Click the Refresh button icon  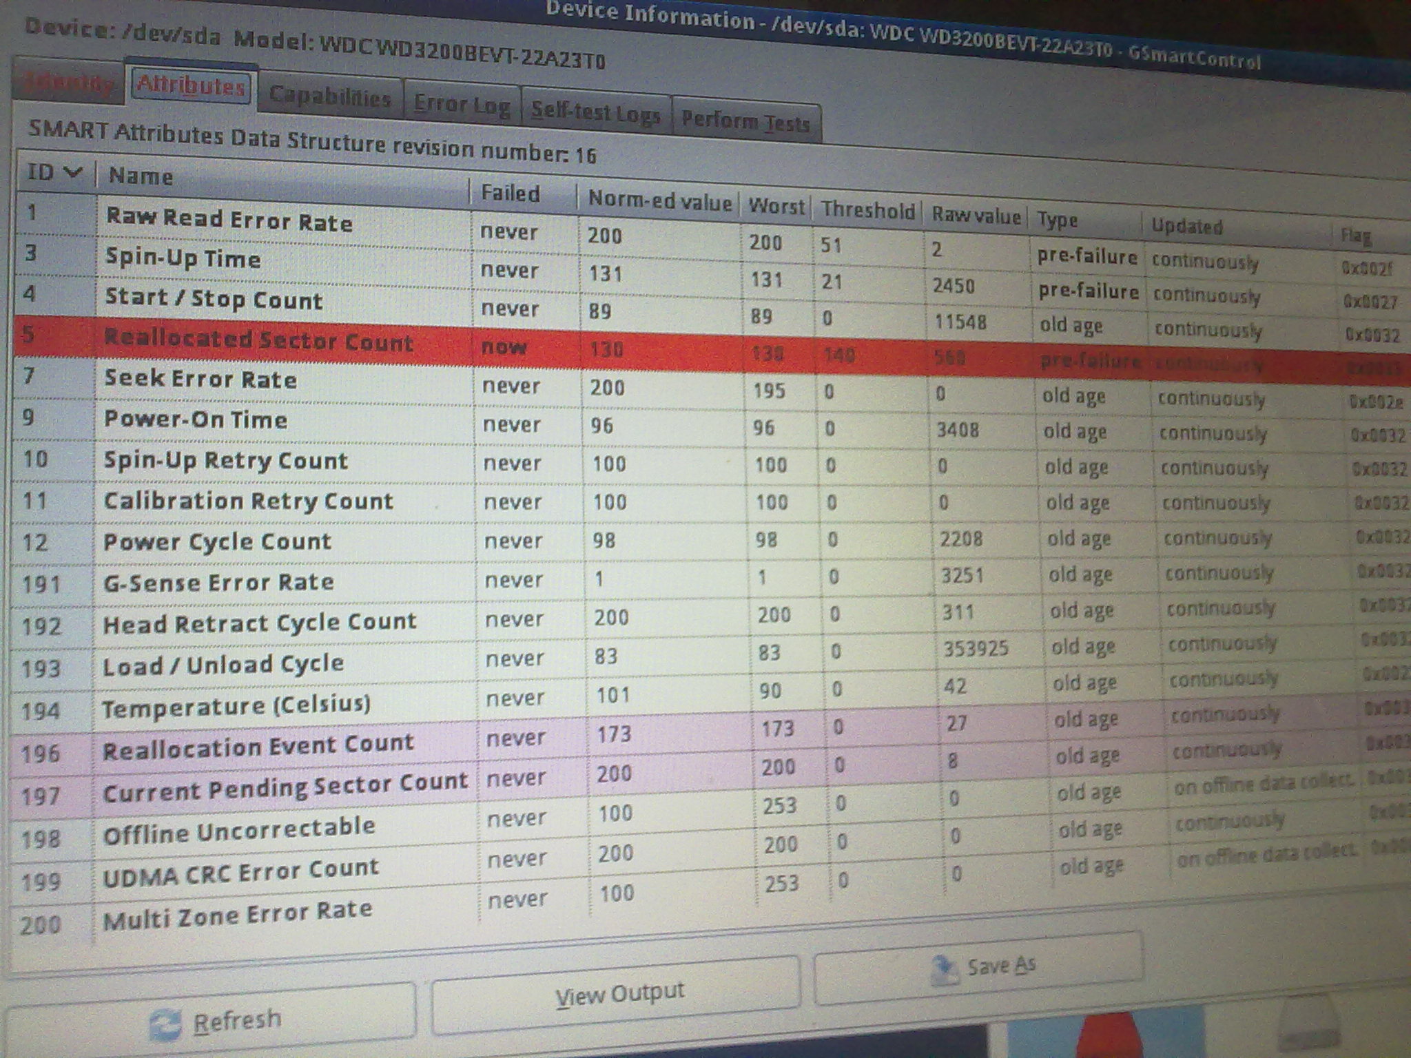(x=166, y=1024)
